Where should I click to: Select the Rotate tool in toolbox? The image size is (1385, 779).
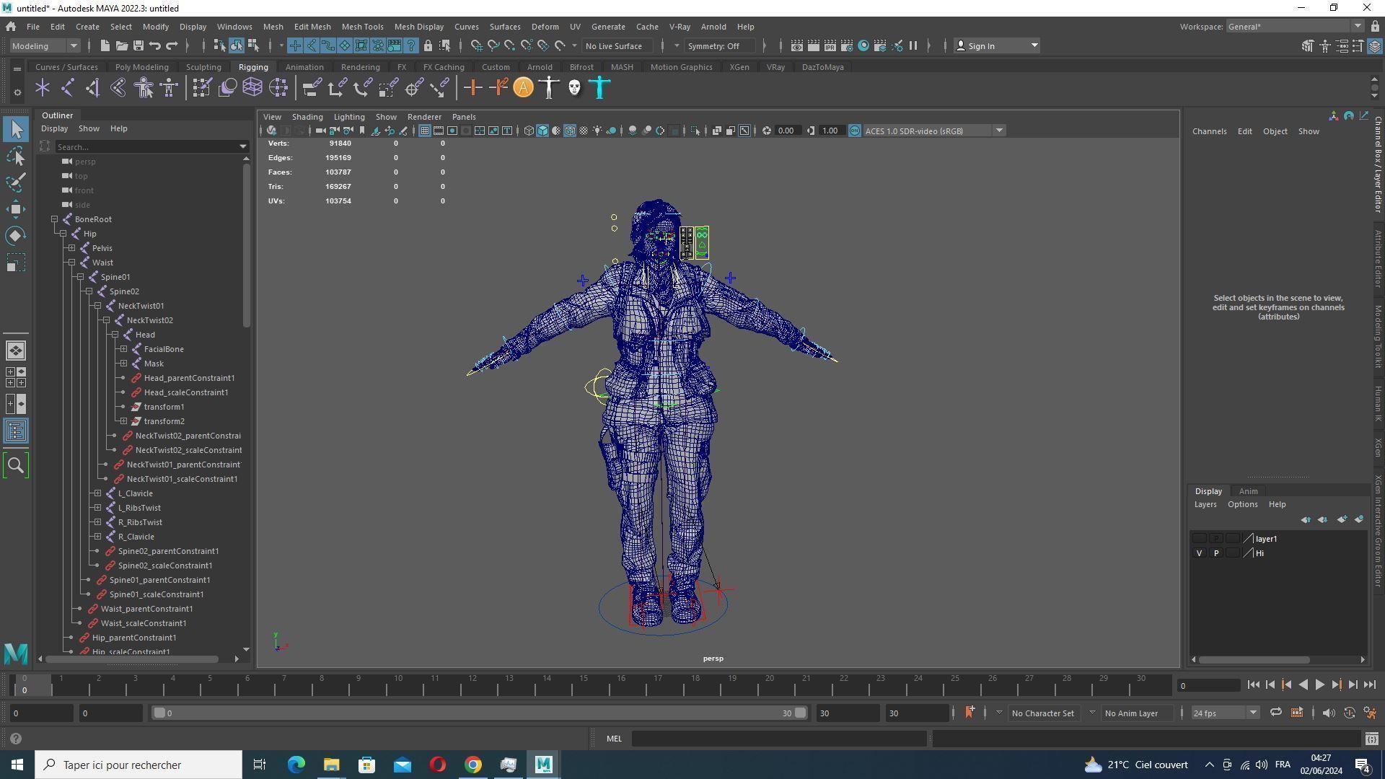[x=16, y=236]
